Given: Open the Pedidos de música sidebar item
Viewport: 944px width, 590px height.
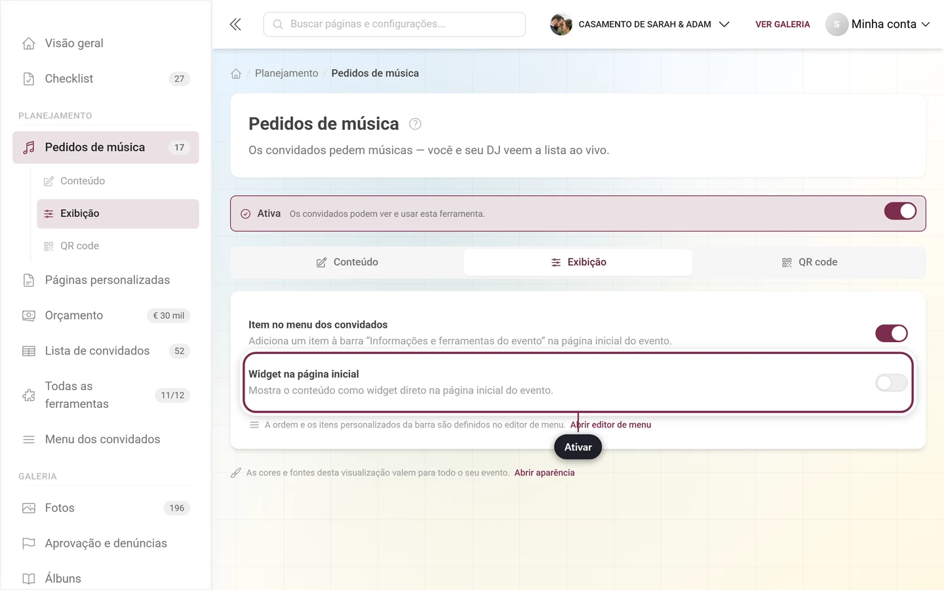Looking at the screenshot, I should tap(106, 147).
